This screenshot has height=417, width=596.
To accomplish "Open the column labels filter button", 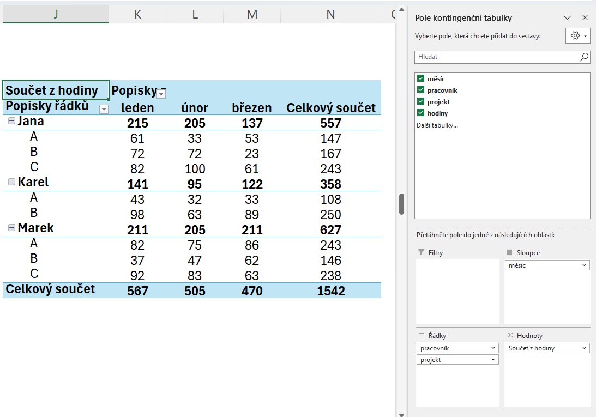I will click(161, 94).
